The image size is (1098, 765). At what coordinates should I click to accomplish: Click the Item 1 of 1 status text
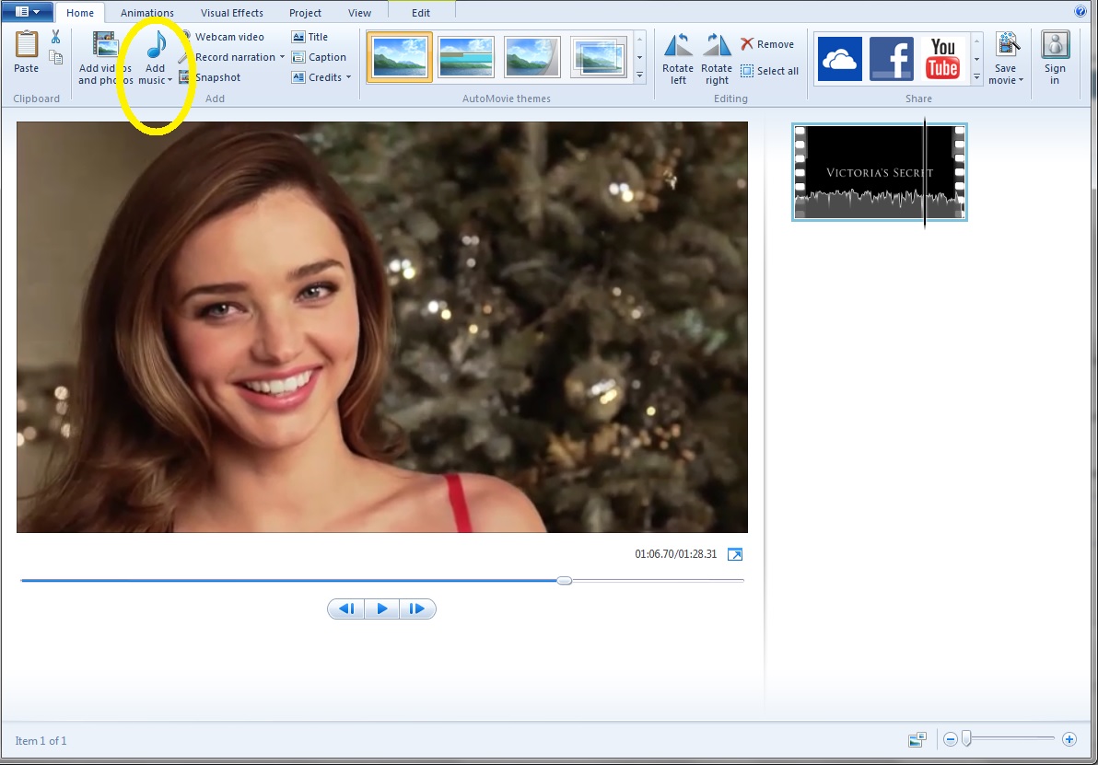pos(41,740)
